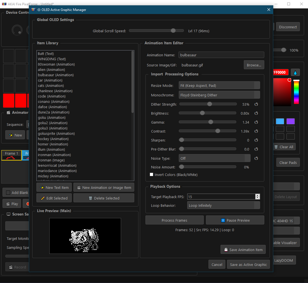Click the Gamma slider handle
Viewport: 308px width, 283px height.
coord(210,122)
